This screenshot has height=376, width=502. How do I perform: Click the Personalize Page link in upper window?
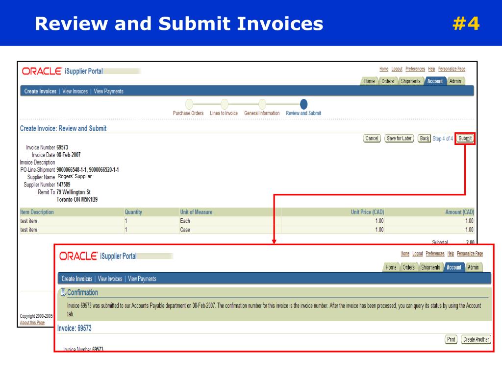point(452,69)
